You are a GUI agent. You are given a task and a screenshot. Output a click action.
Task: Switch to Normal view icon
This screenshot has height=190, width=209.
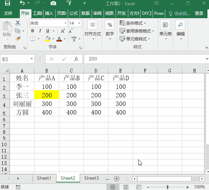coord(113,187)
